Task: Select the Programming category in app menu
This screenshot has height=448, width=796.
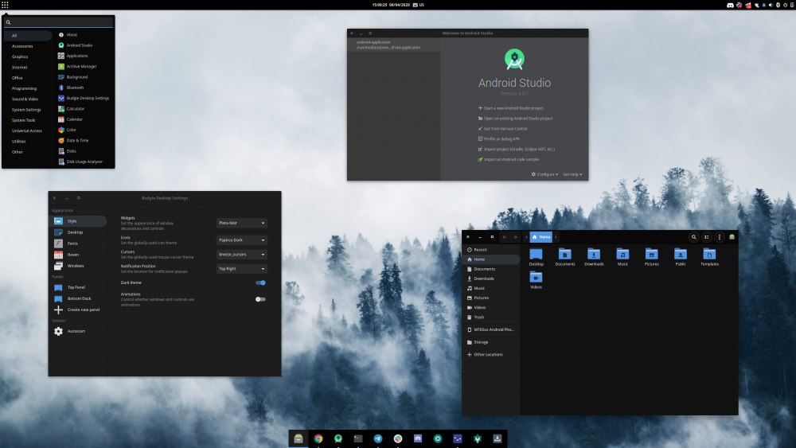Action: (x=24, y=88)
